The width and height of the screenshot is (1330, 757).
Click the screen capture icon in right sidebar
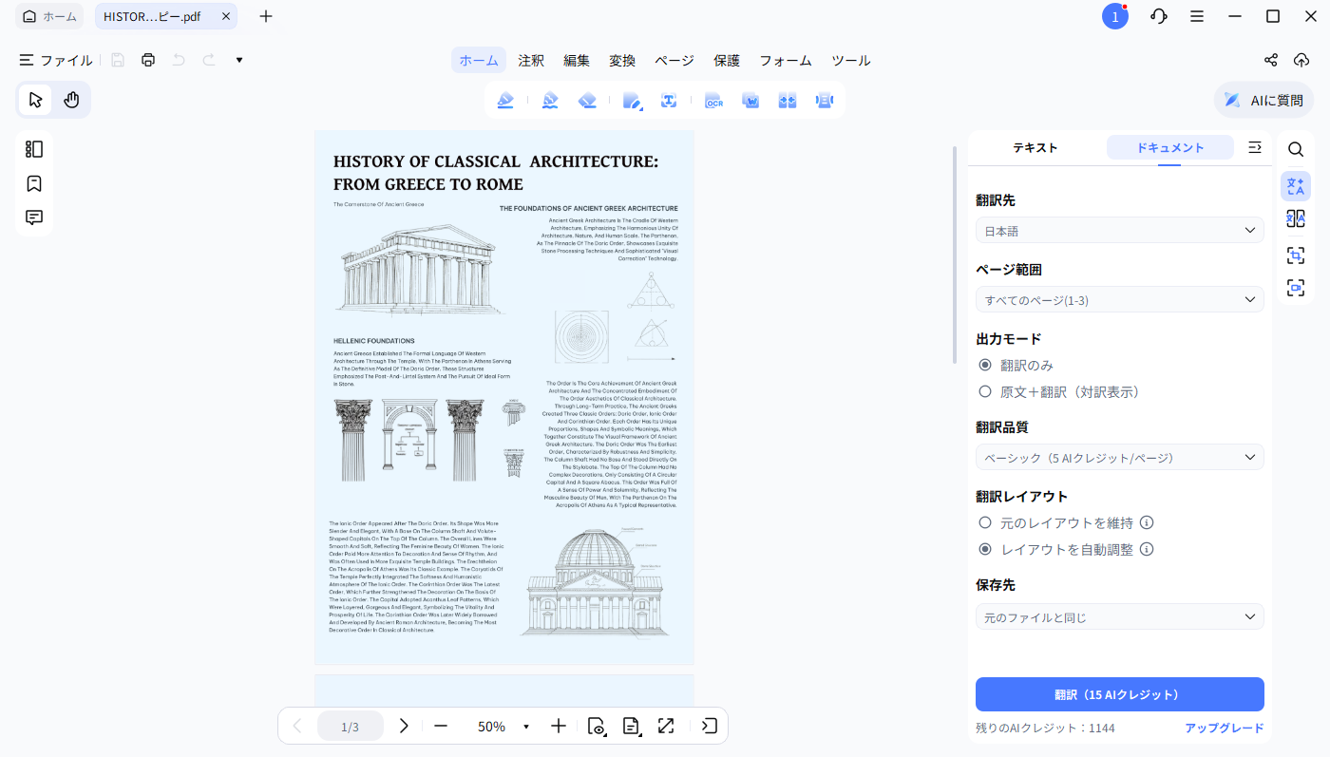(x=1296, y=255)
